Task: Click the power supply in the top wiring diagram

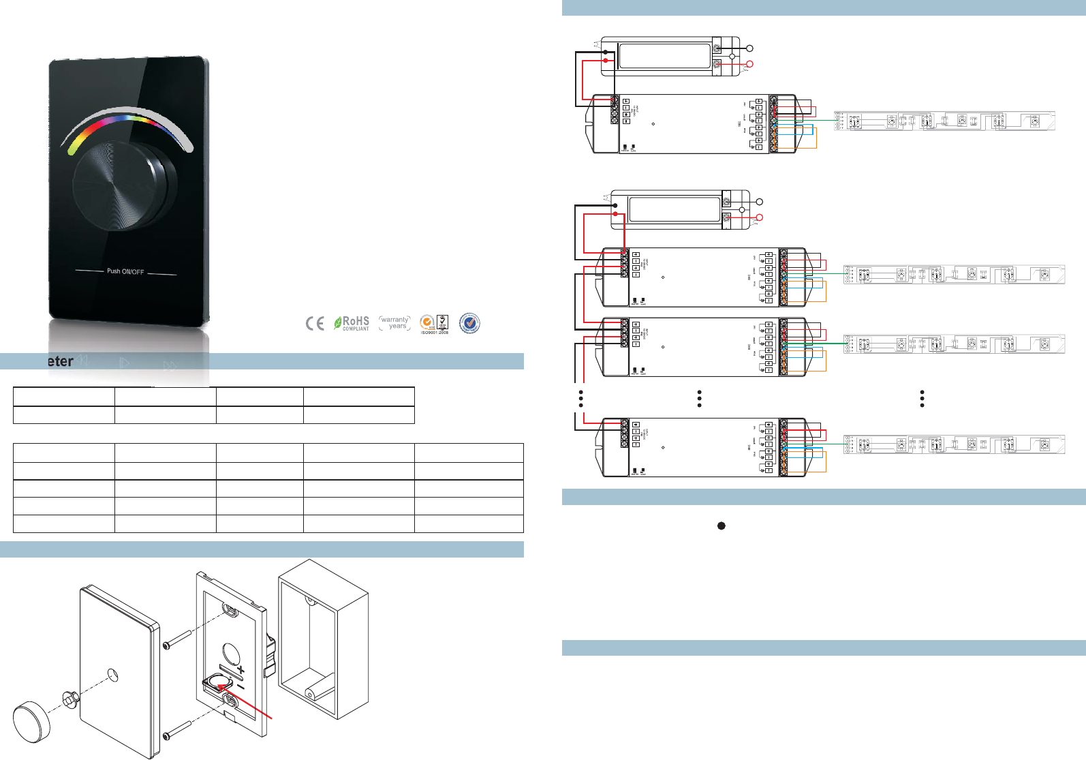Action: [670, 56]
